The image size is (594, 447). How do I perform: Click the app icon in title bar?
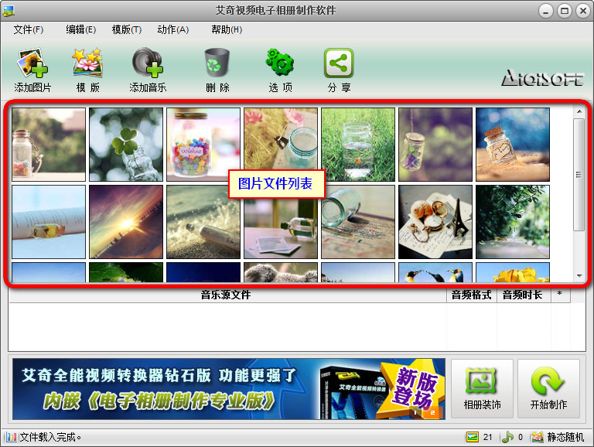[x=9, y=11]
